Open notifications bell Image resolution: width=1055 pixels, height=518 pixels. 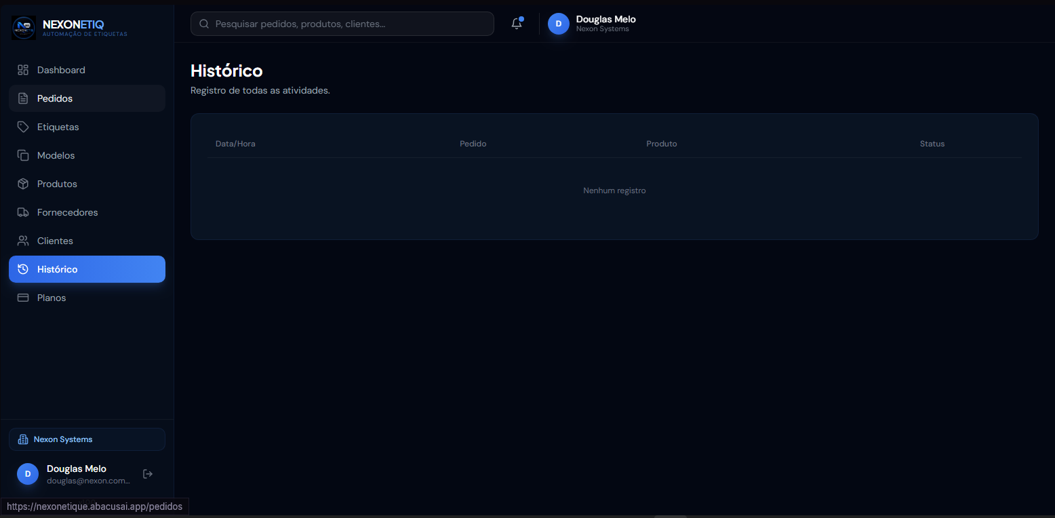(517, 24)
